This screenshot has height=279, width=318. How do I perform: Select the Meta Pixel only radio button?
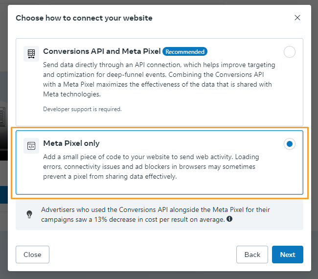coord(290,144)
